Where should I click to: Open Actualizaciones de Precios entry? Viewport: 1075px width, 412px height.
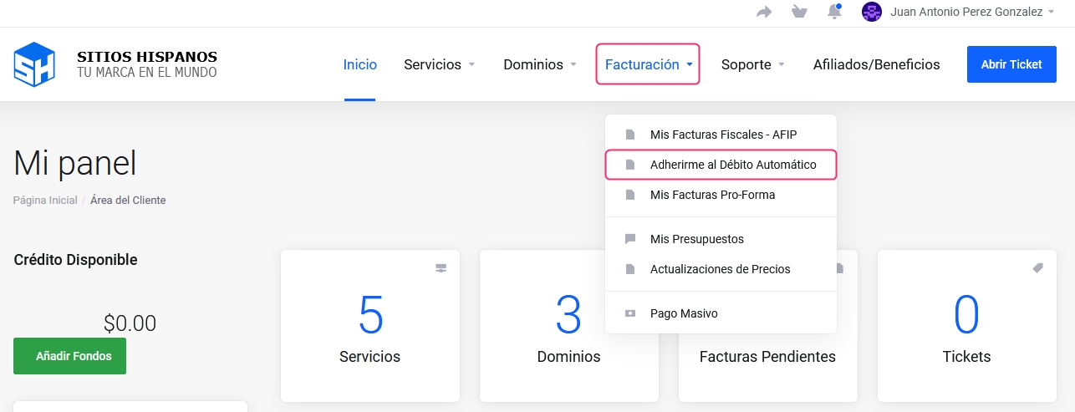point(720,269)
